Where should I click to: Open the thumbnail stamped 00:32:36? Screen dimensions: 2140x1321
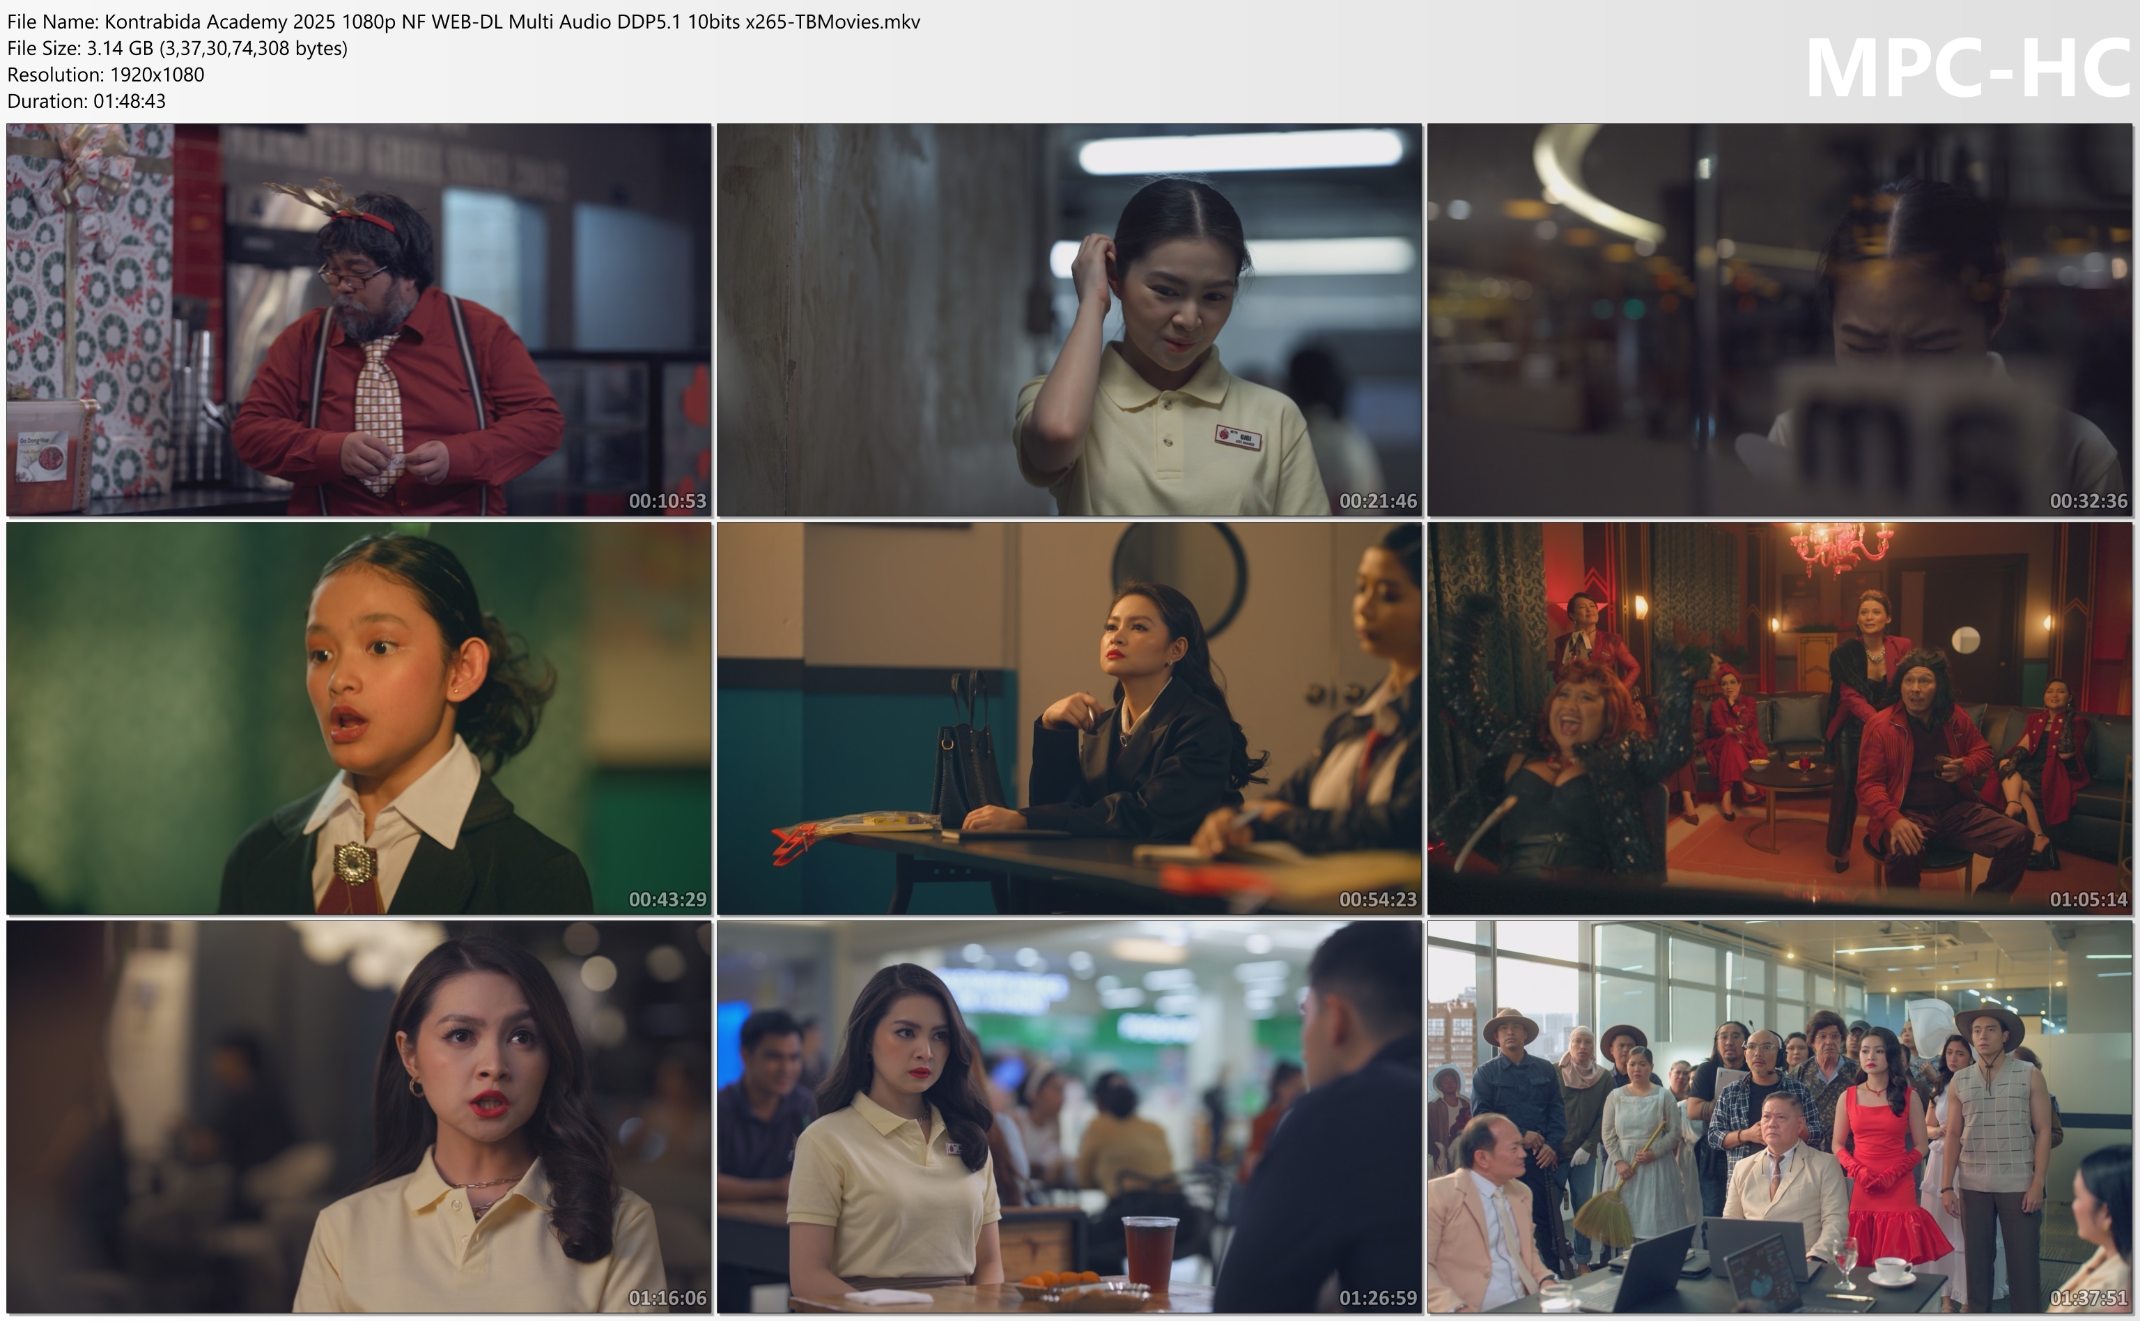(x=1780, y=320)
